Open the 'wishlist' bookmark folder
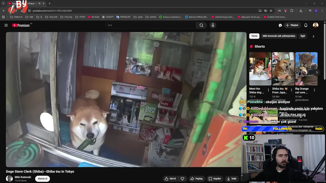The height and width of the screenshot is (183, 326). click(x=151, y=17)
